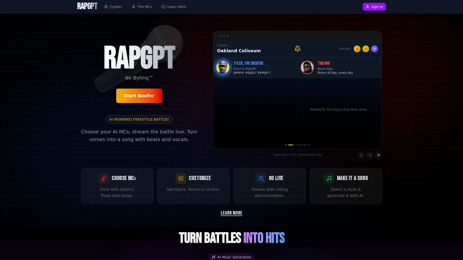Pause the demo simulation
Image resolution: width=463 pixels, height=260 pixels.
point(379,155)
